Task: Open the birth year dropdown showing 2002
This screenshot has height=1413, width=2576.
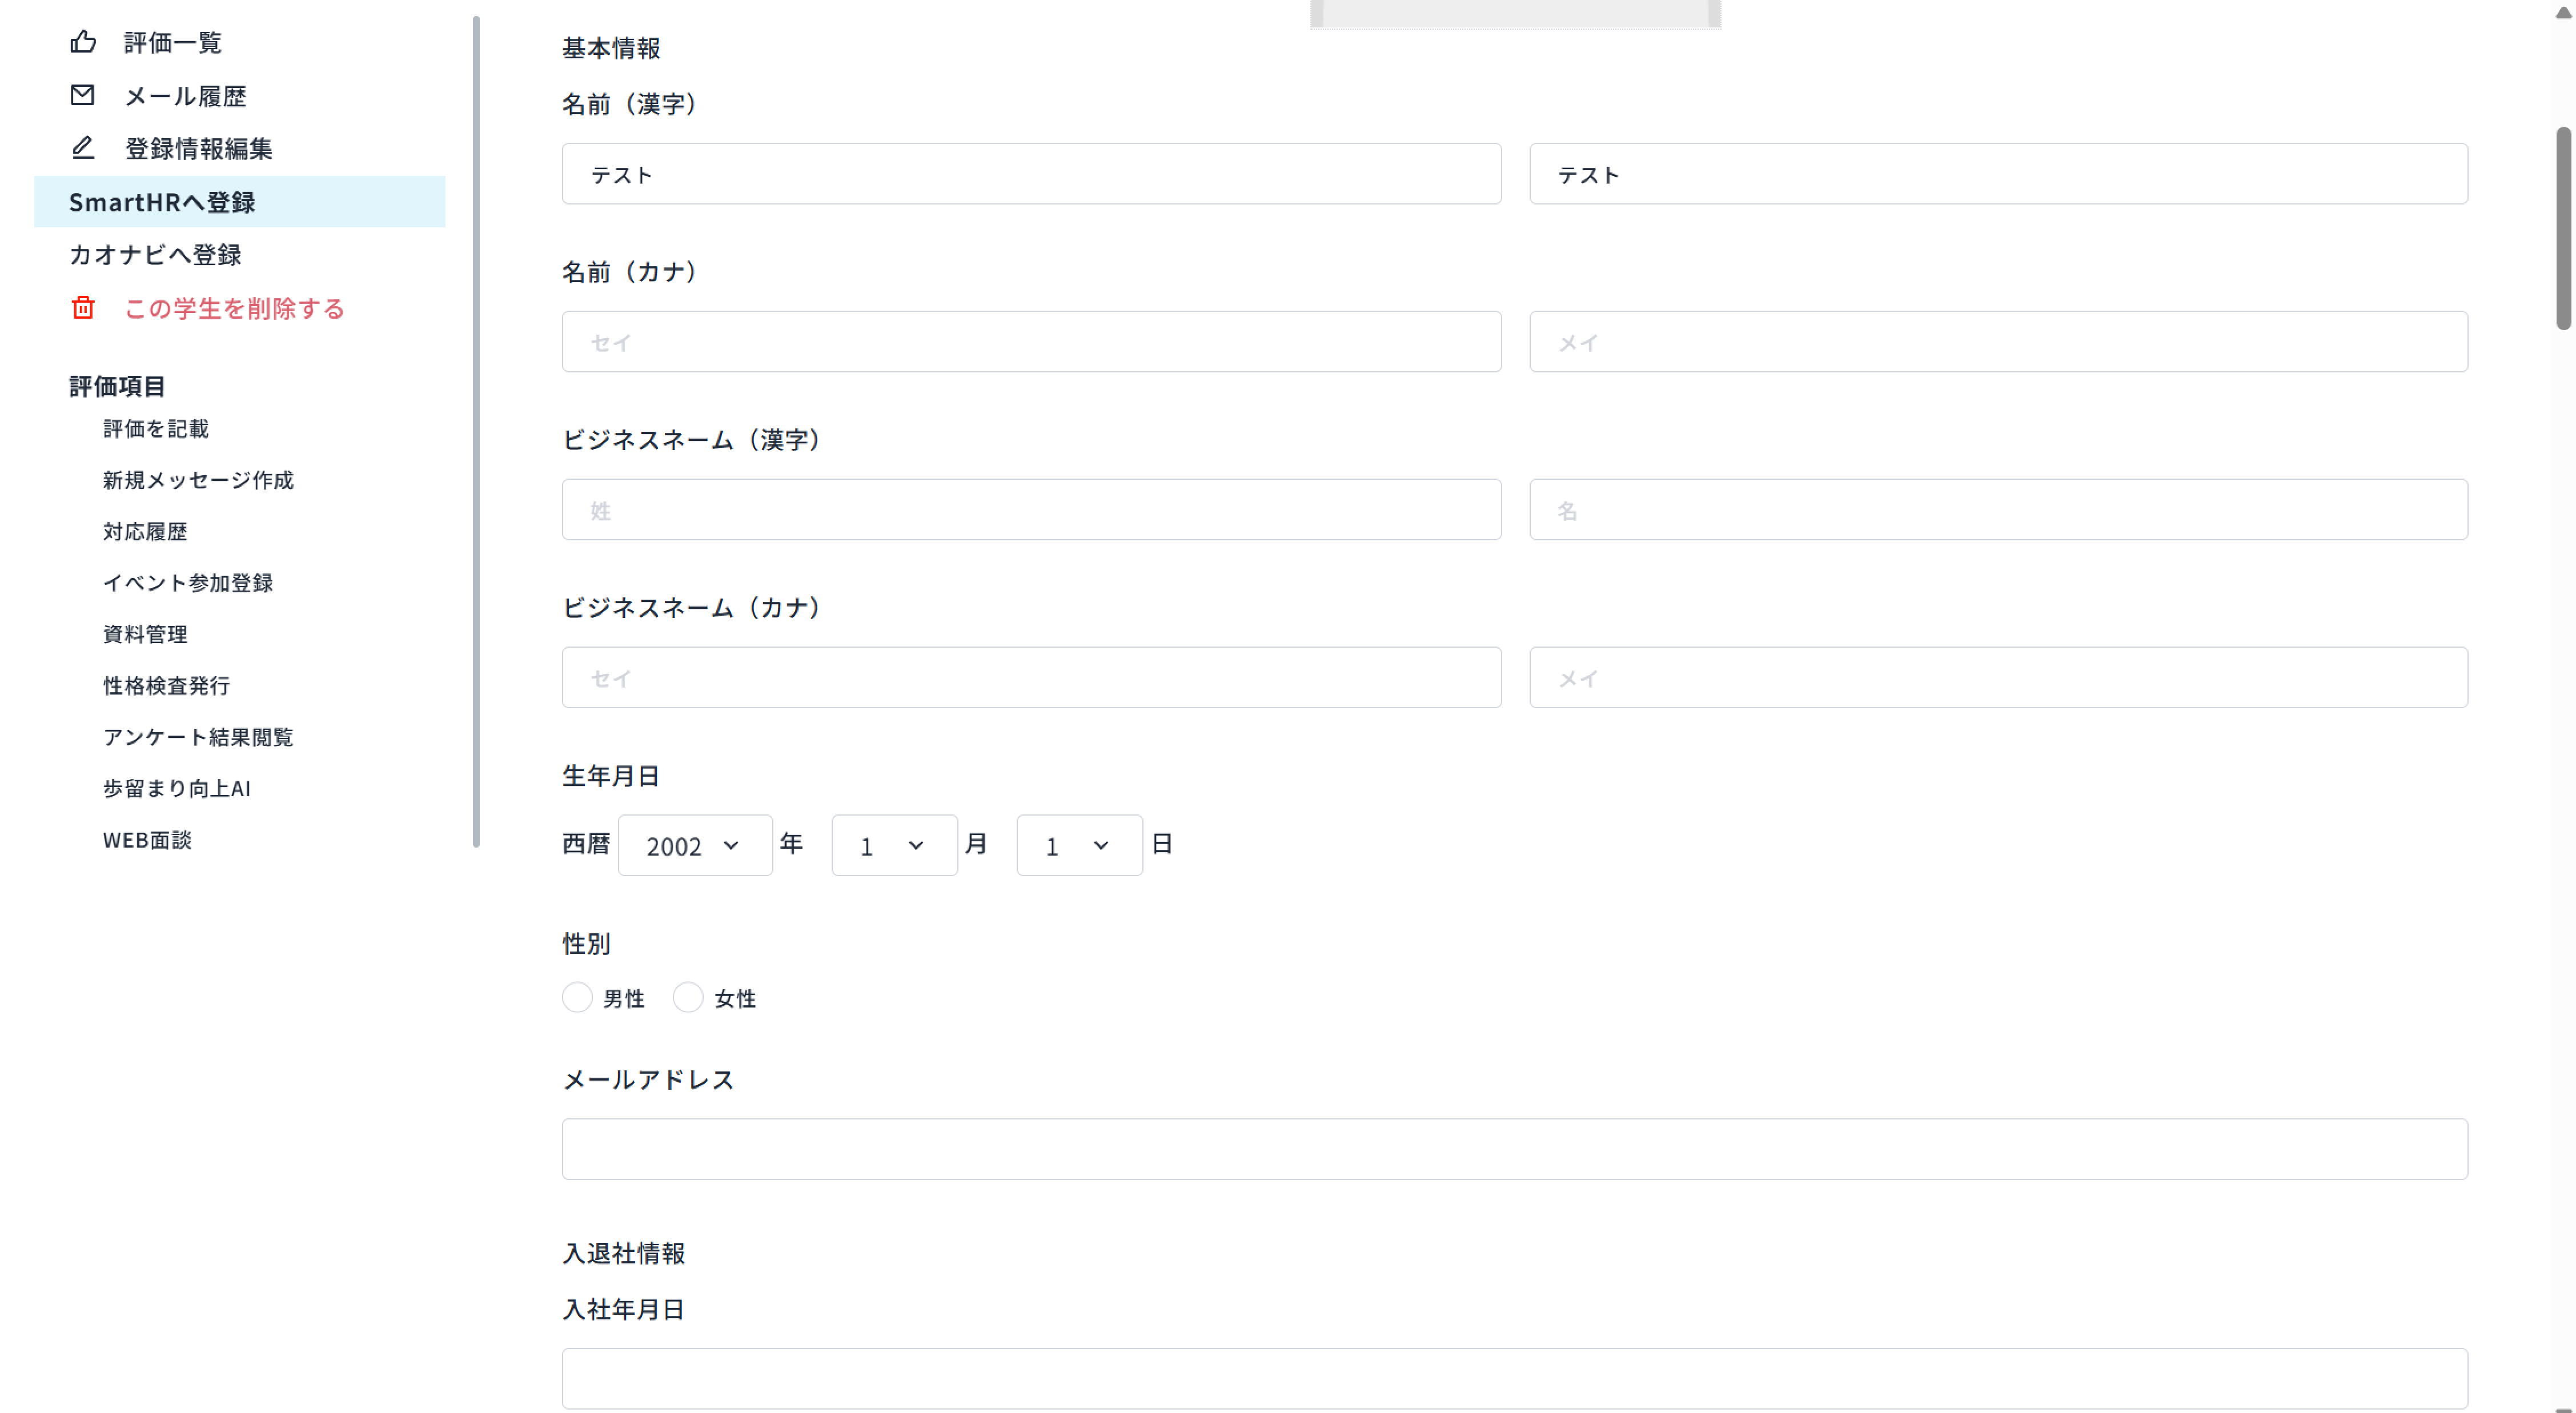Action: tap(694, 845)
